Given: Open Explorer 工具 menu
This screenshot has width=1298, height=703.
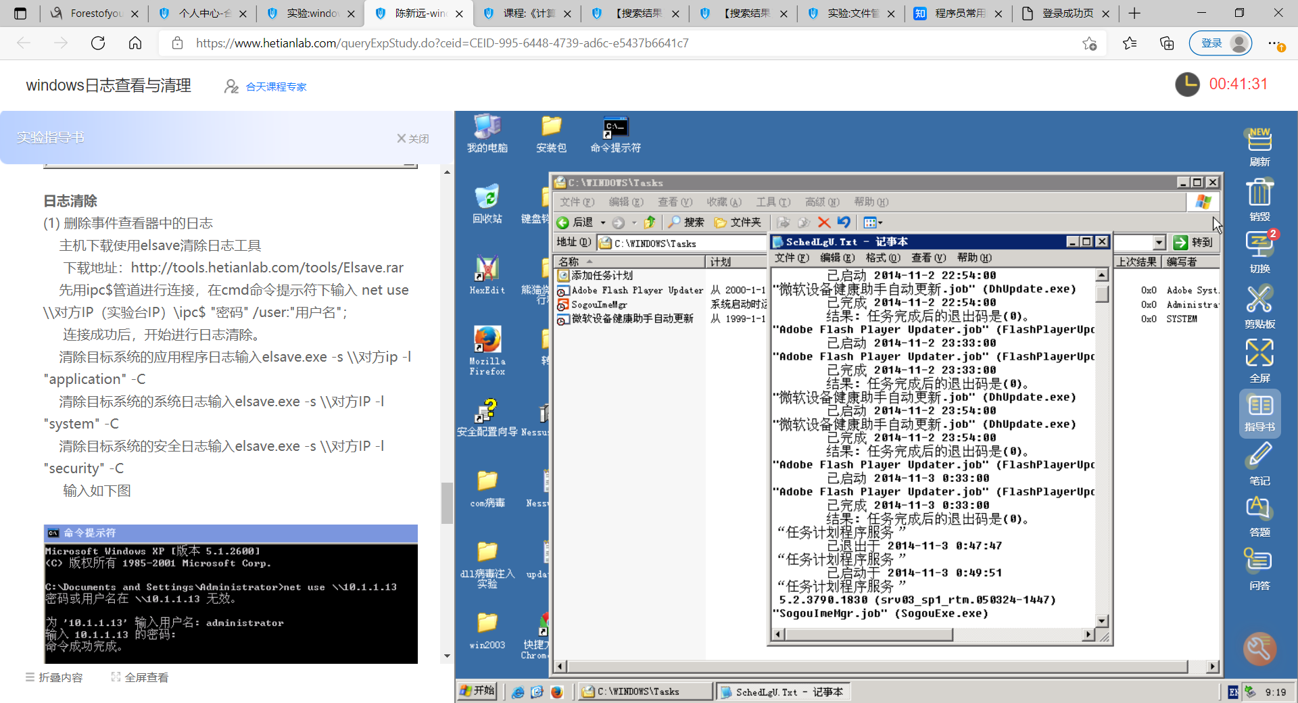Looking at the screenshot, I should [773, 202].
